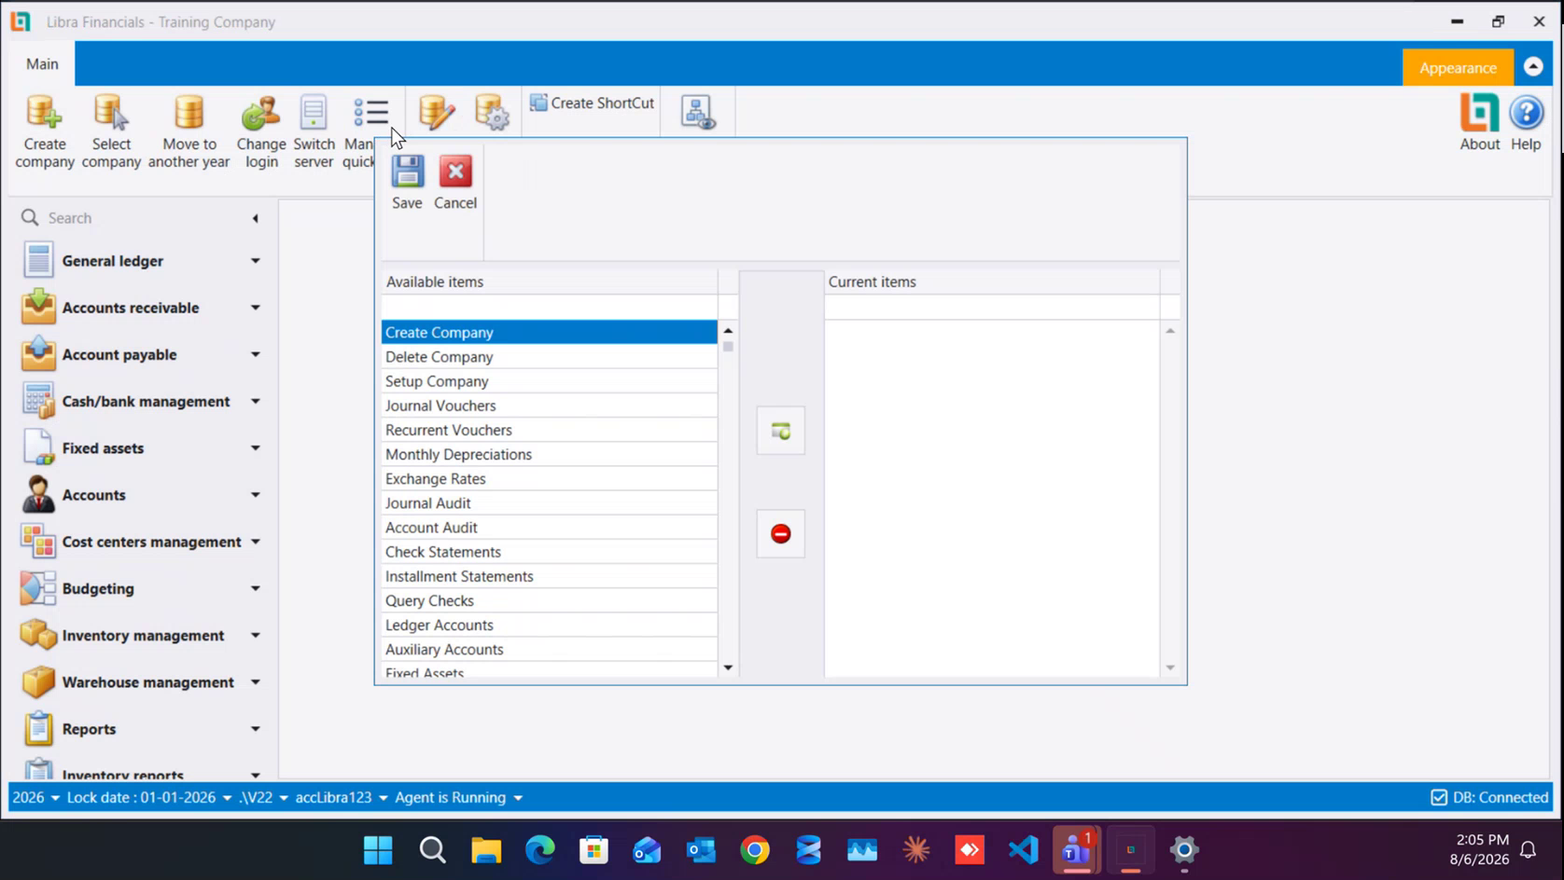The image size is (1564, 880).
Task: Expand the General ledger section
Action: (255, 261)
